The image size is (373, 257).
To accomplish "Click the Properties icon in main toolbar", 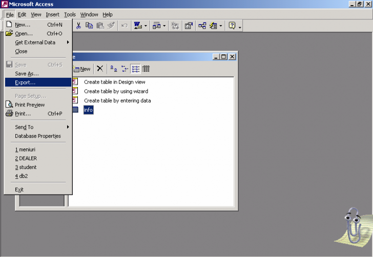I will tap(189, 26).
